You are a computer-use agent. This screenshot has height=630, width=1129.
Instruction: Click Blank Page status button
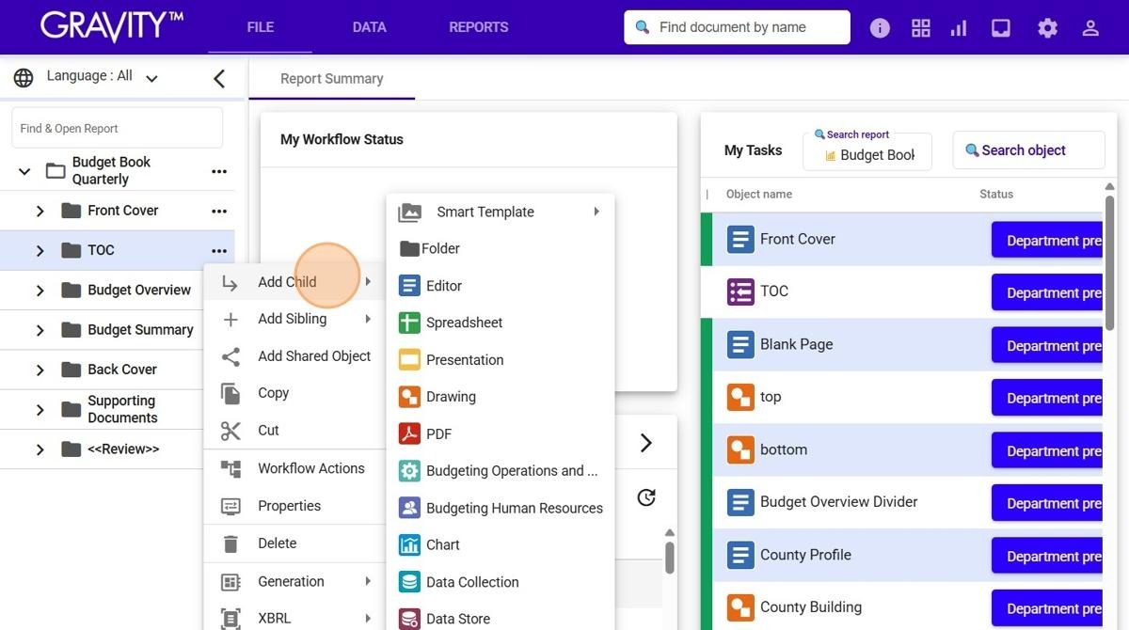point(1047,346)
